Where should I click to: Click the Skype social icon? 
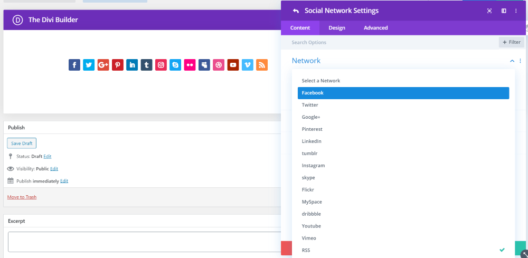[175, 65]
